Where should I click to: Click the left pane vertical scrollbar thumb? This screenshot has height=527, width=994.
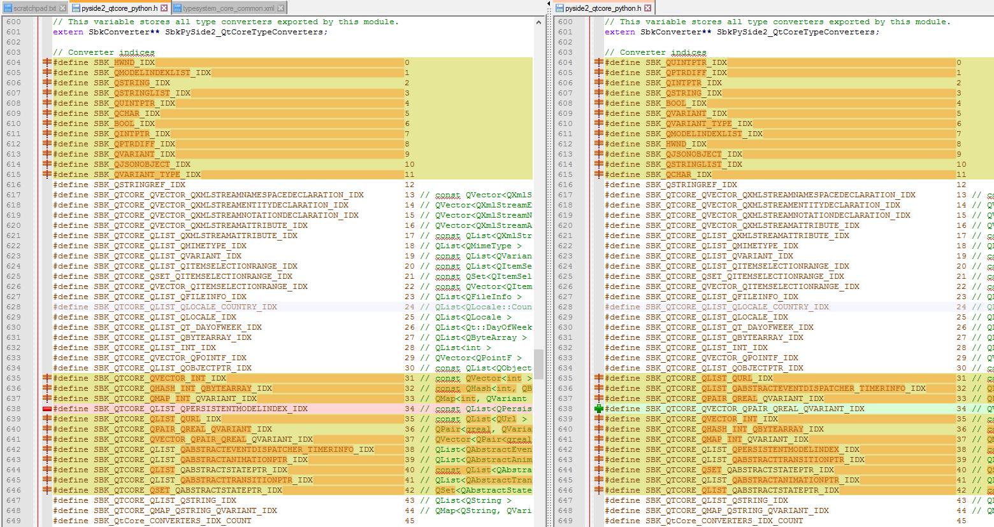[x=538, y=363]
